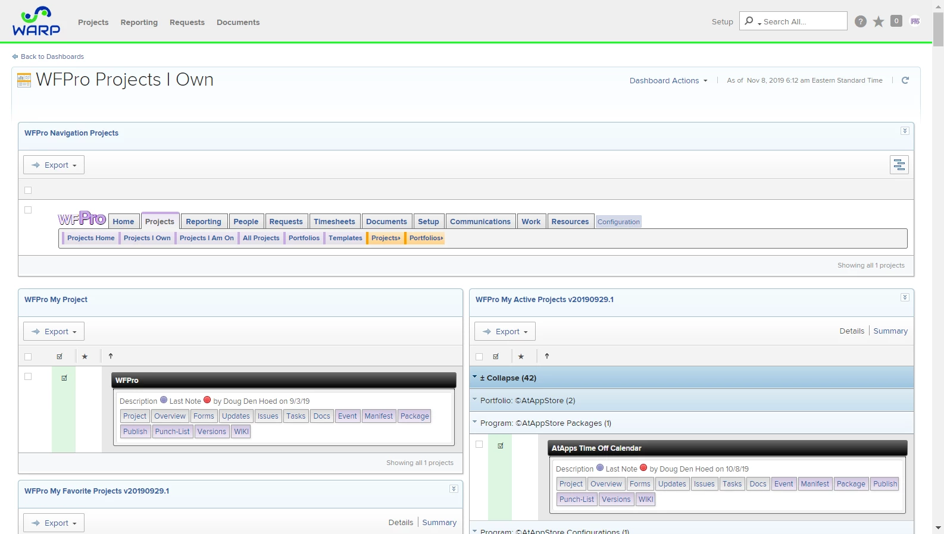The height and width of the screenshot is (534, 944).
Task: Click Package button in AtApps Time Off Calendar
Action: click(851, 483)
